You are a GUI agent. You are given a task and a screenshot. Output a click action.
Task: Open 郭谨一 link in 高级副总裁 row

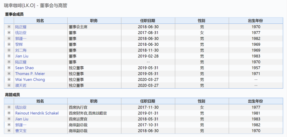[21, 125]
